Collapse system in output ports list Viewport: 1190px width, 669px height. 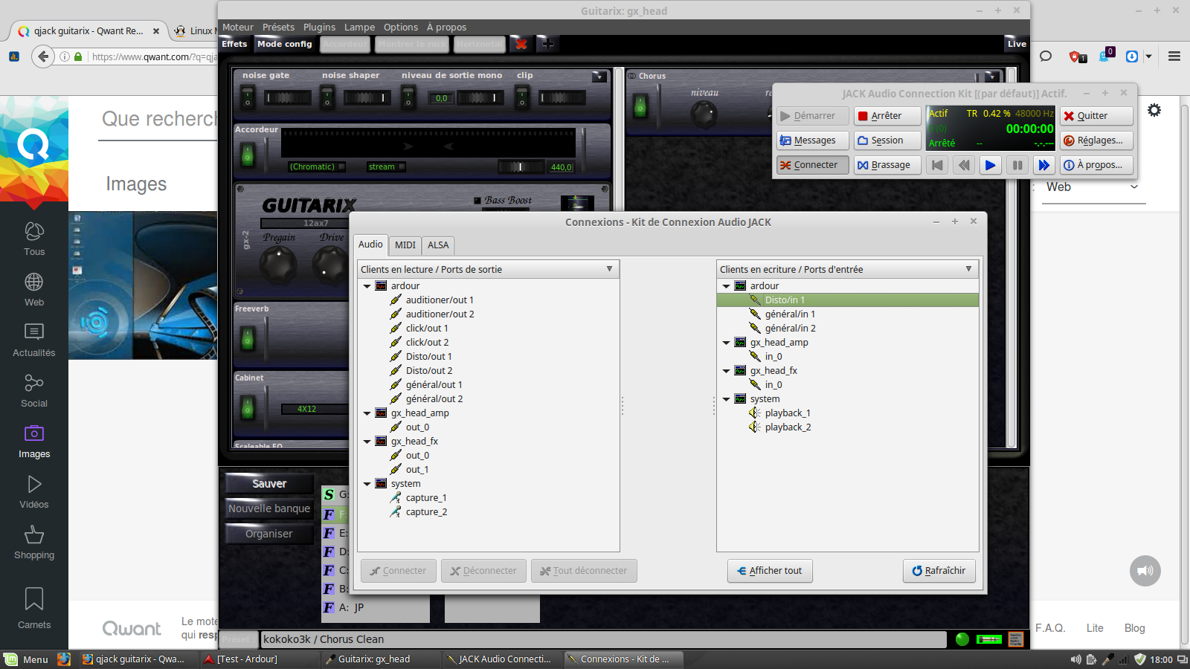click(367, 484)
